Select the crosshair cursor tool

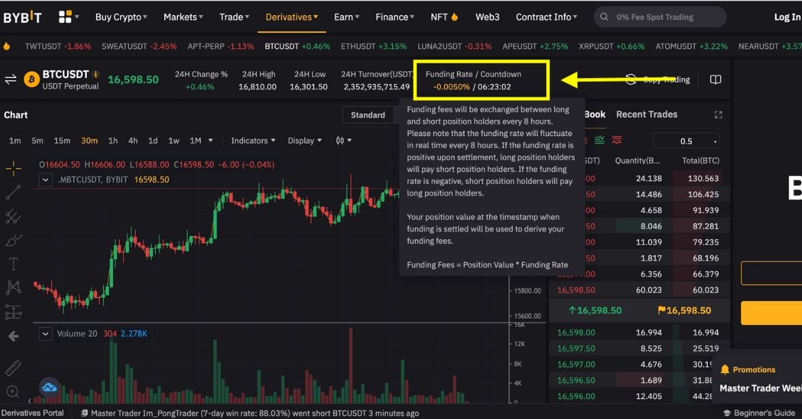13,169
